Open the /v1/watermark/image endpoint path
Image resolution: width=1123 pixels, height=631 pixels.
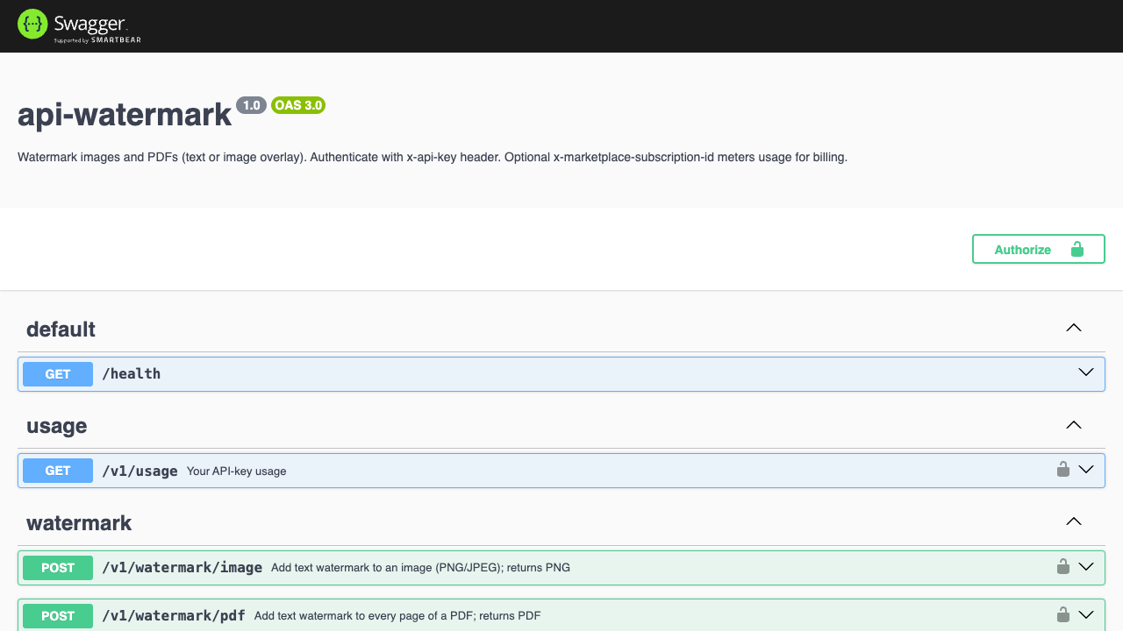point(182,568)
